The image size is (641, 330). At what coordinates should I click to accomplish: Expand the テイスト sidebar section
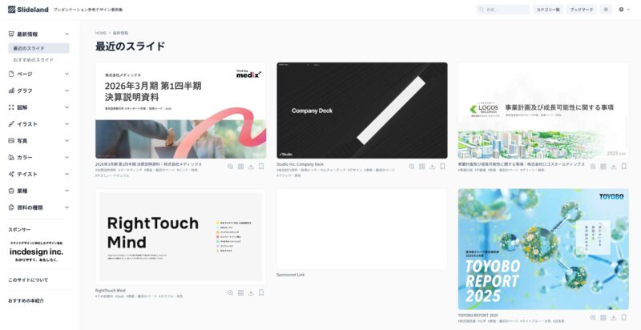(38, 175)
